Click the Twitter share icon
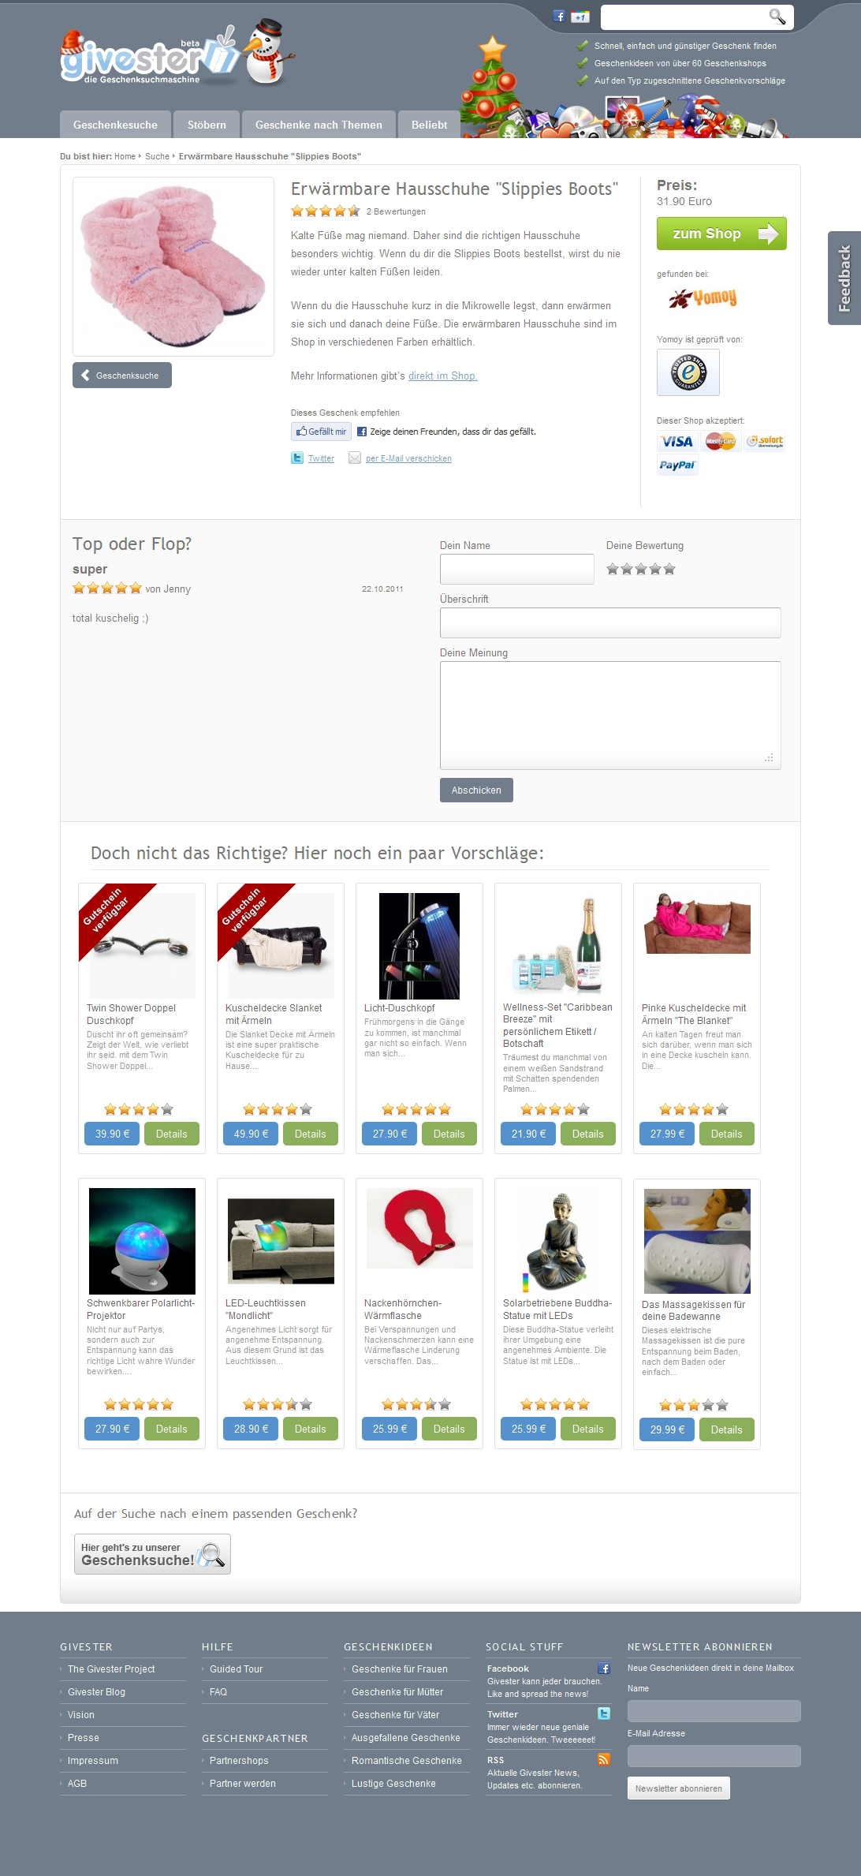Image resolution: width=861 pixels, height=1876 pixels. click(297, 458)
